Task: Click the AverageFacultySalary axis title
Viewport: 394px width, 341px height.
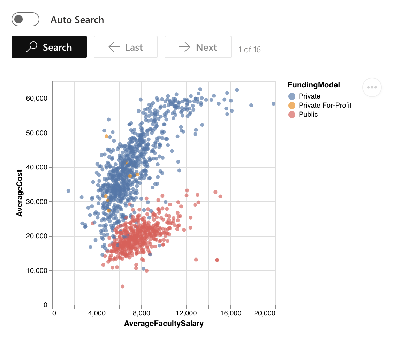Action: click(164, 324)
